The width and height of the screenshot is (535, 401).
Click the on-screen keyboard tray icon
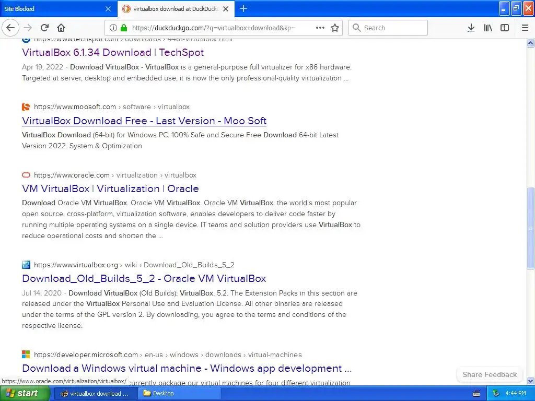476,394
